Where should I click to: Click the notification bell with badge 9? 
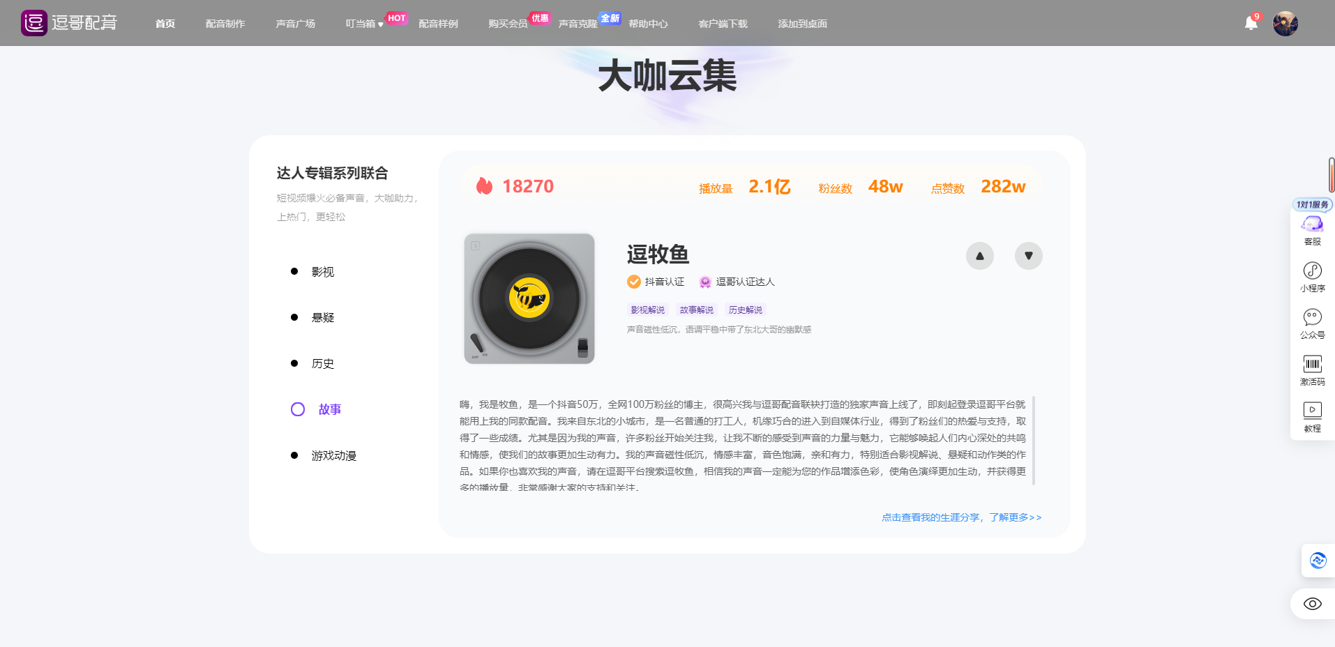(1250, 23)
